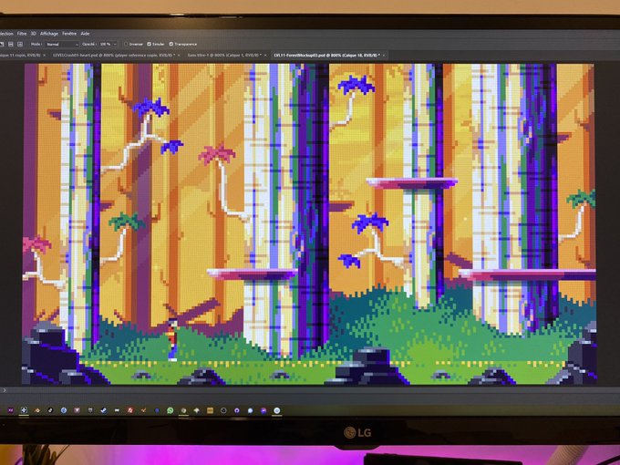Toggle the Transparence checkbox
The height and width of the screenshot is (465, 620).
coord(171,45)
